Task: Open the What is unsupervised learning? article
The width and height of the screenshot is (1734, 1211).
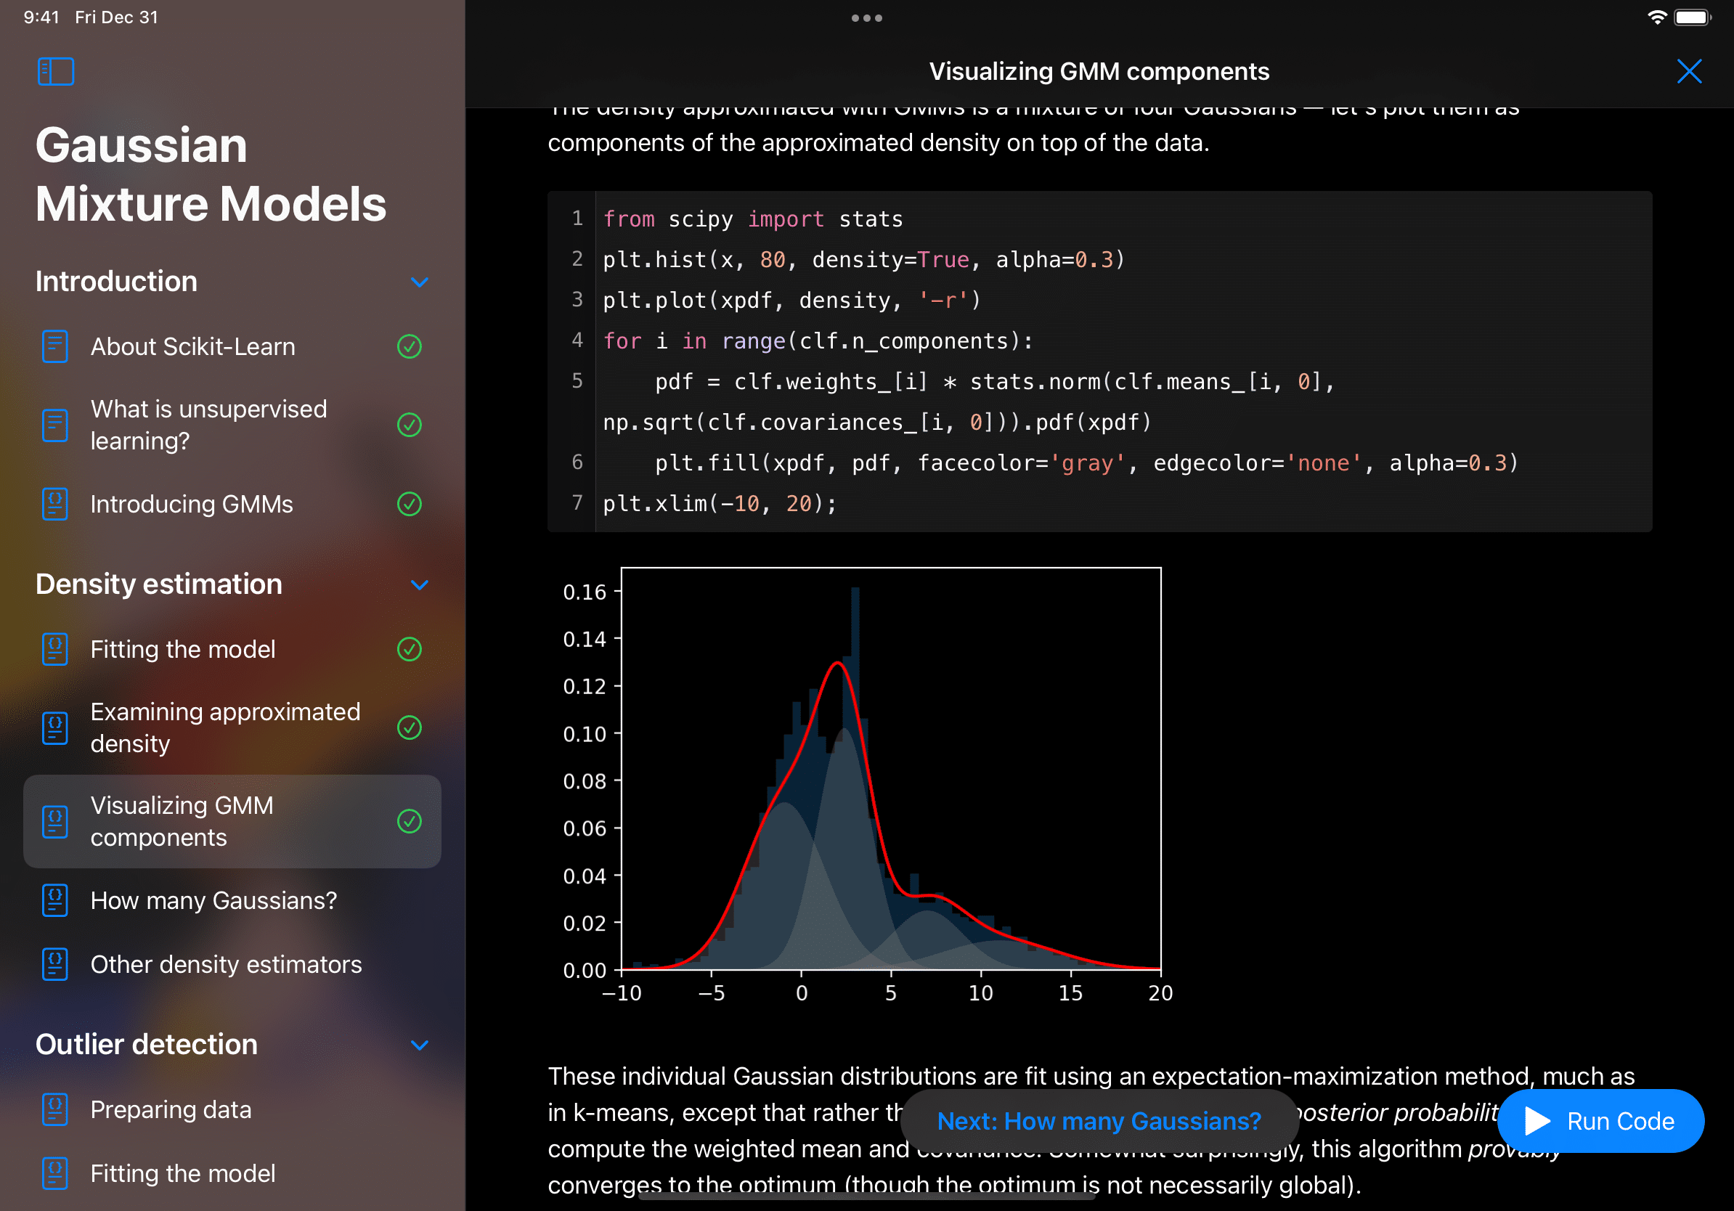Action: coord(208,424)
